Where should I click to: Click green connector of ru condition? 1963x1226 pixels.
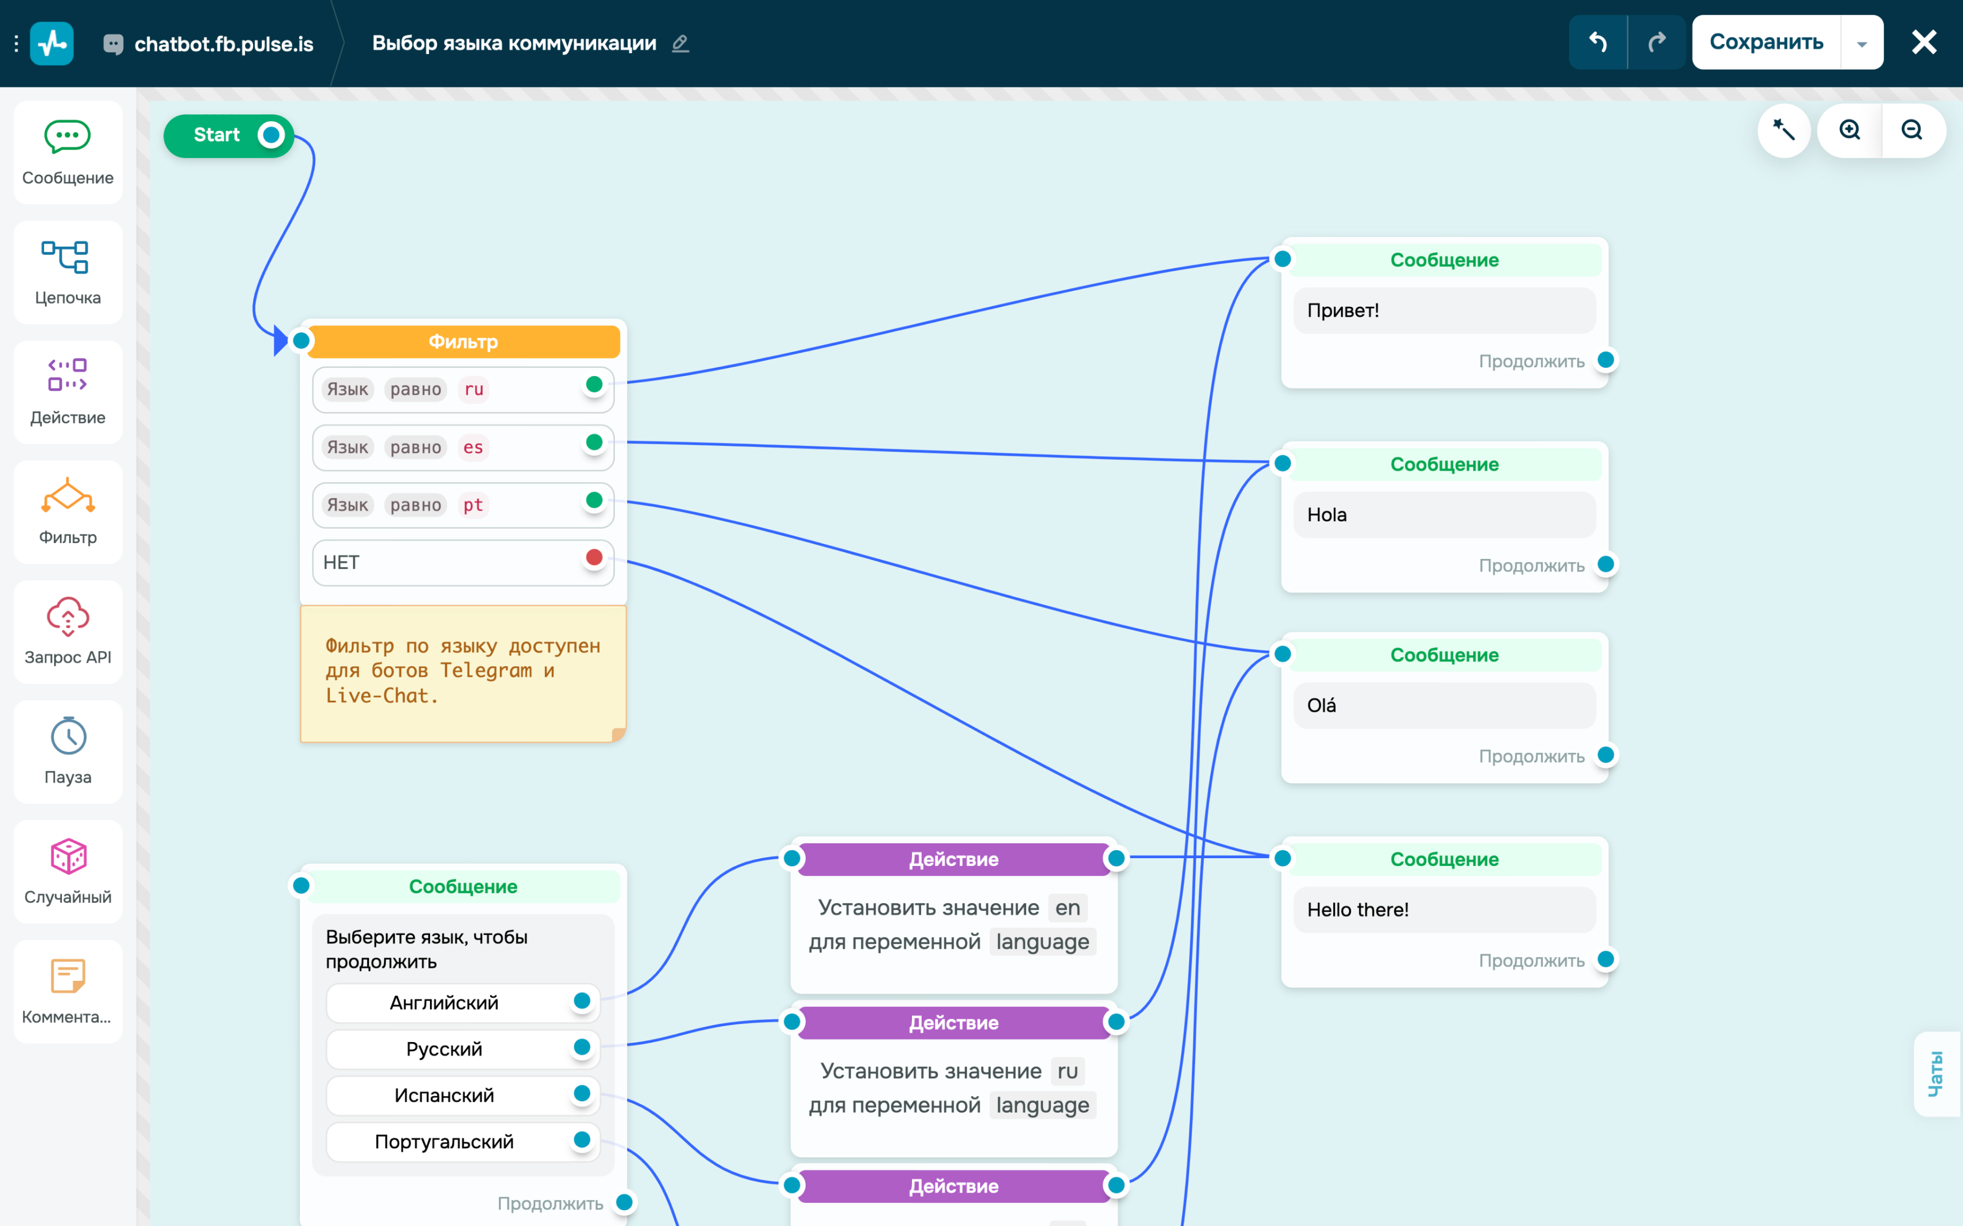coord(595,384)
